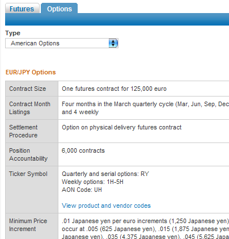
Task: Click the EUR/JPY Options heading
Action: coord(31,72)
